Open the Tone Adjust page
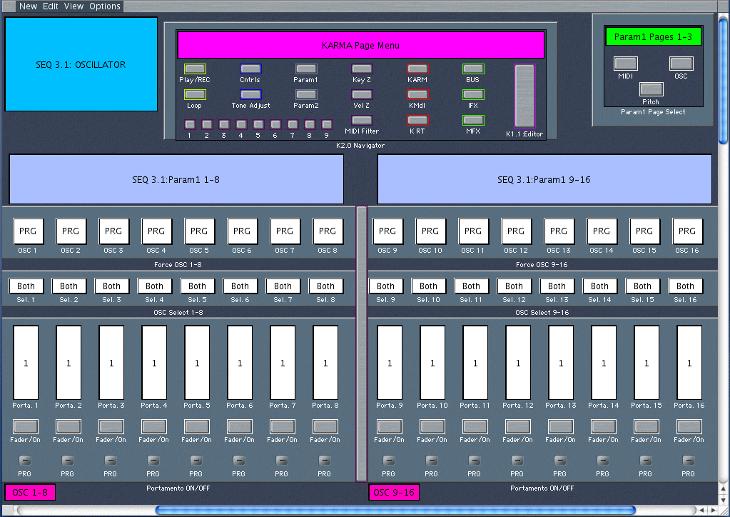730x517 pixels. [250, 94]
